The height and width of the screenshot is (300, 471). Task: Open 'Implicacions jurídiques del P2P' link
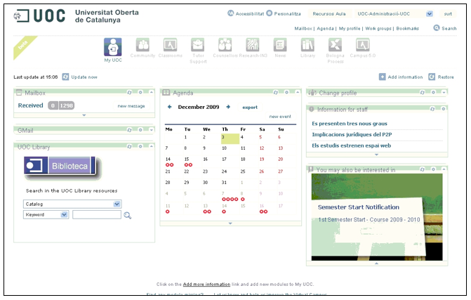tap(352, 134)
